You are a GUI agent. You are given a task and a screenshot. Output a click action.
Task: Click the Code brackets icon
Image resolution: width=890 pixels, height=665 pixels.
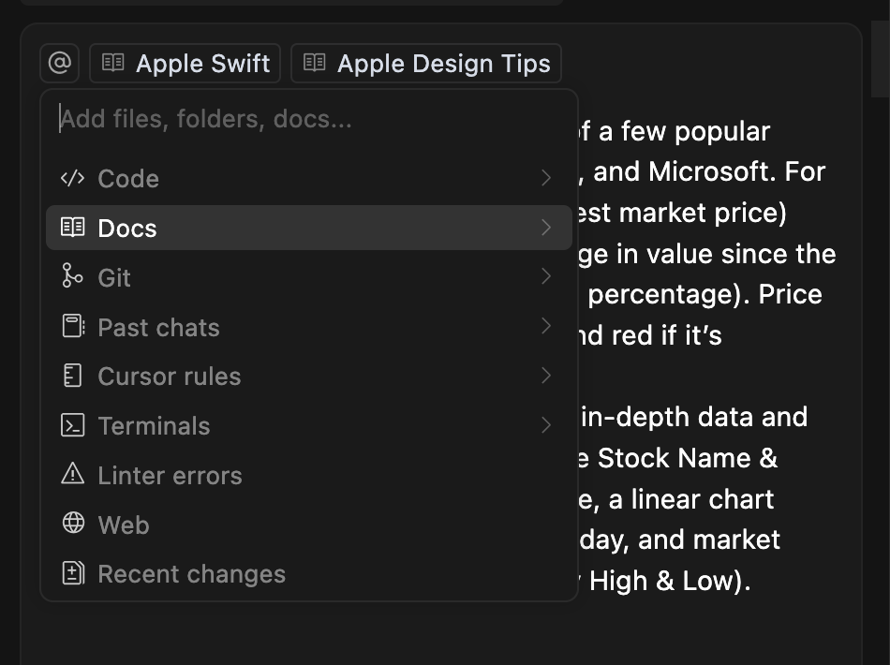pyautogui.click(x=72, y=179)
